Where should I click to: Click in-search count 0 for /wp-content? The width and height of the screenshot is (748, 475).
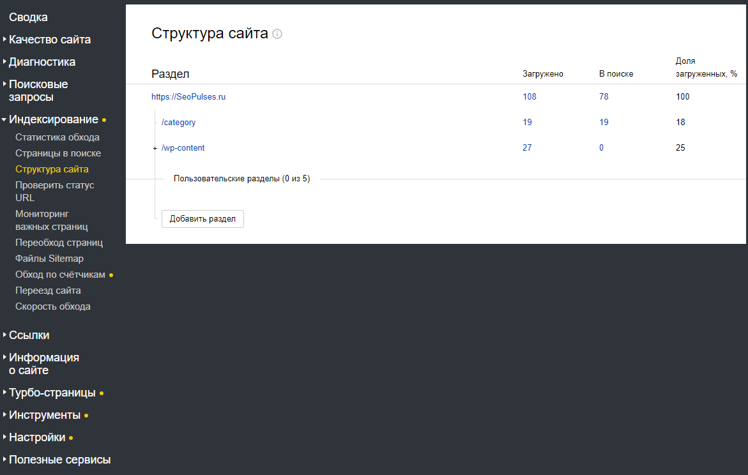(x=602, y=148)
